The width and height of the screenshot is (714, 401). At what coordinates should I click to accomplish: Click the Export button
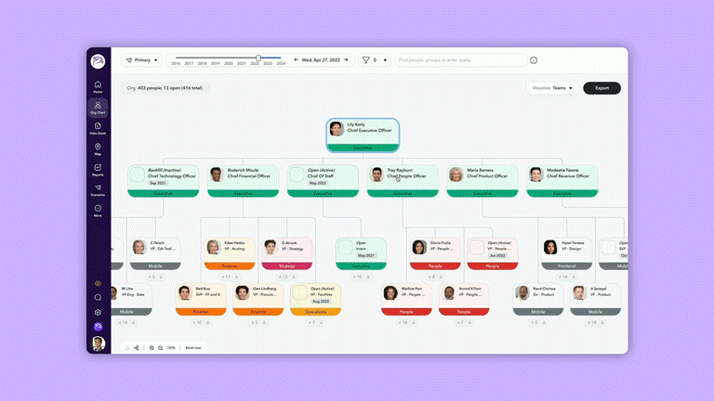tap(602, 88)
